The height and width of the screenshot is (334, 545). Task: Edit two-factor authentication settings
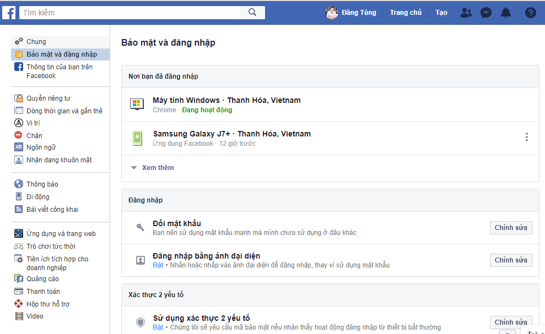pos(511,322)
